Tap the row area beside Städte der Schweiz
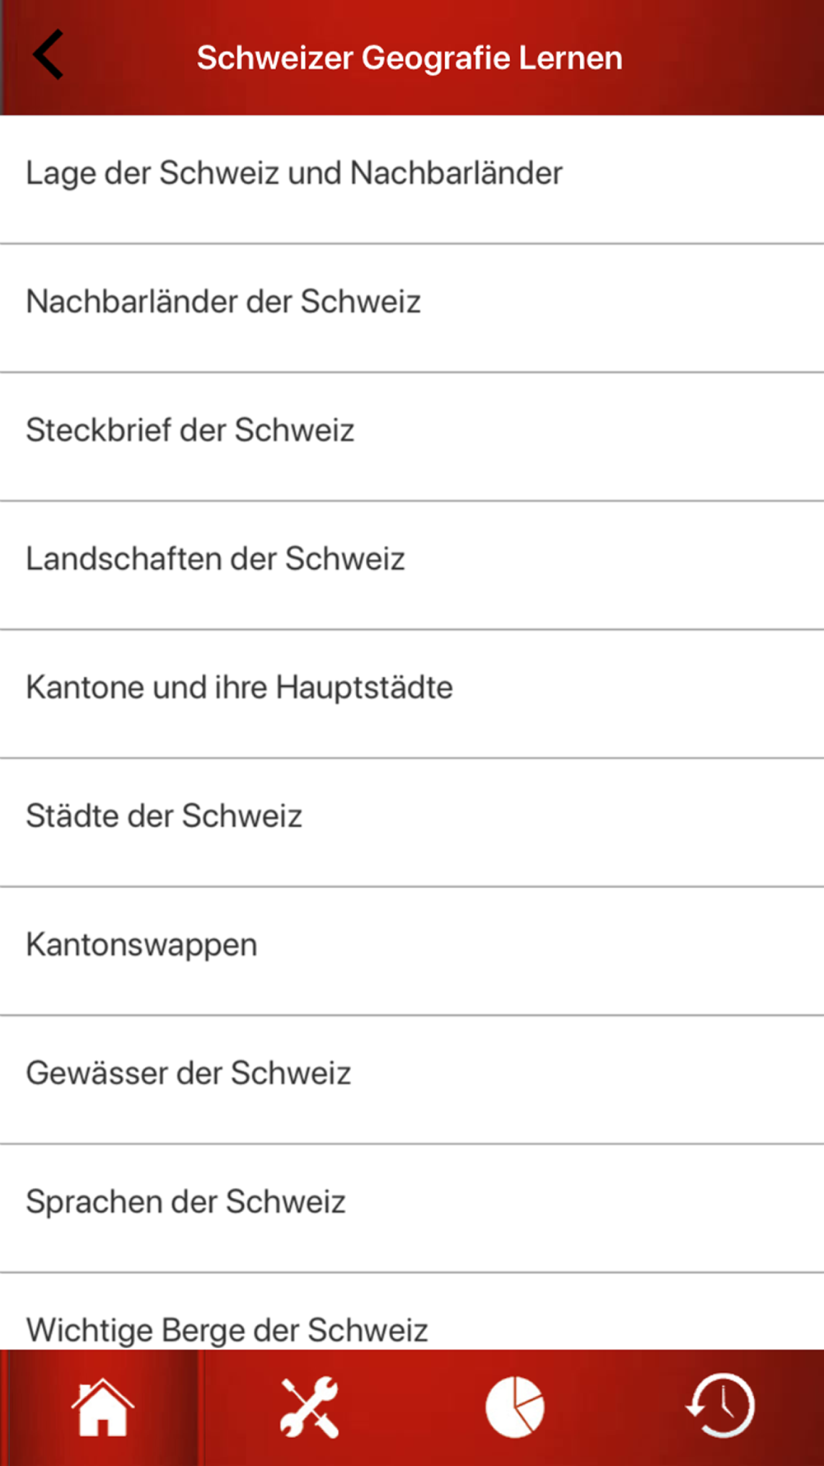Viewport: 824px width, 1466px height. [x=563, y=823]
